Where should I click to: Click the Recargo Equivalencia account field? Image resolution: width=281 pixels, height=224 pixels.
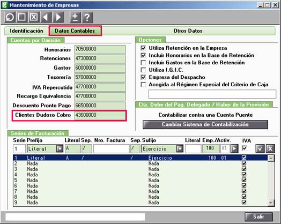coord(100,96)
